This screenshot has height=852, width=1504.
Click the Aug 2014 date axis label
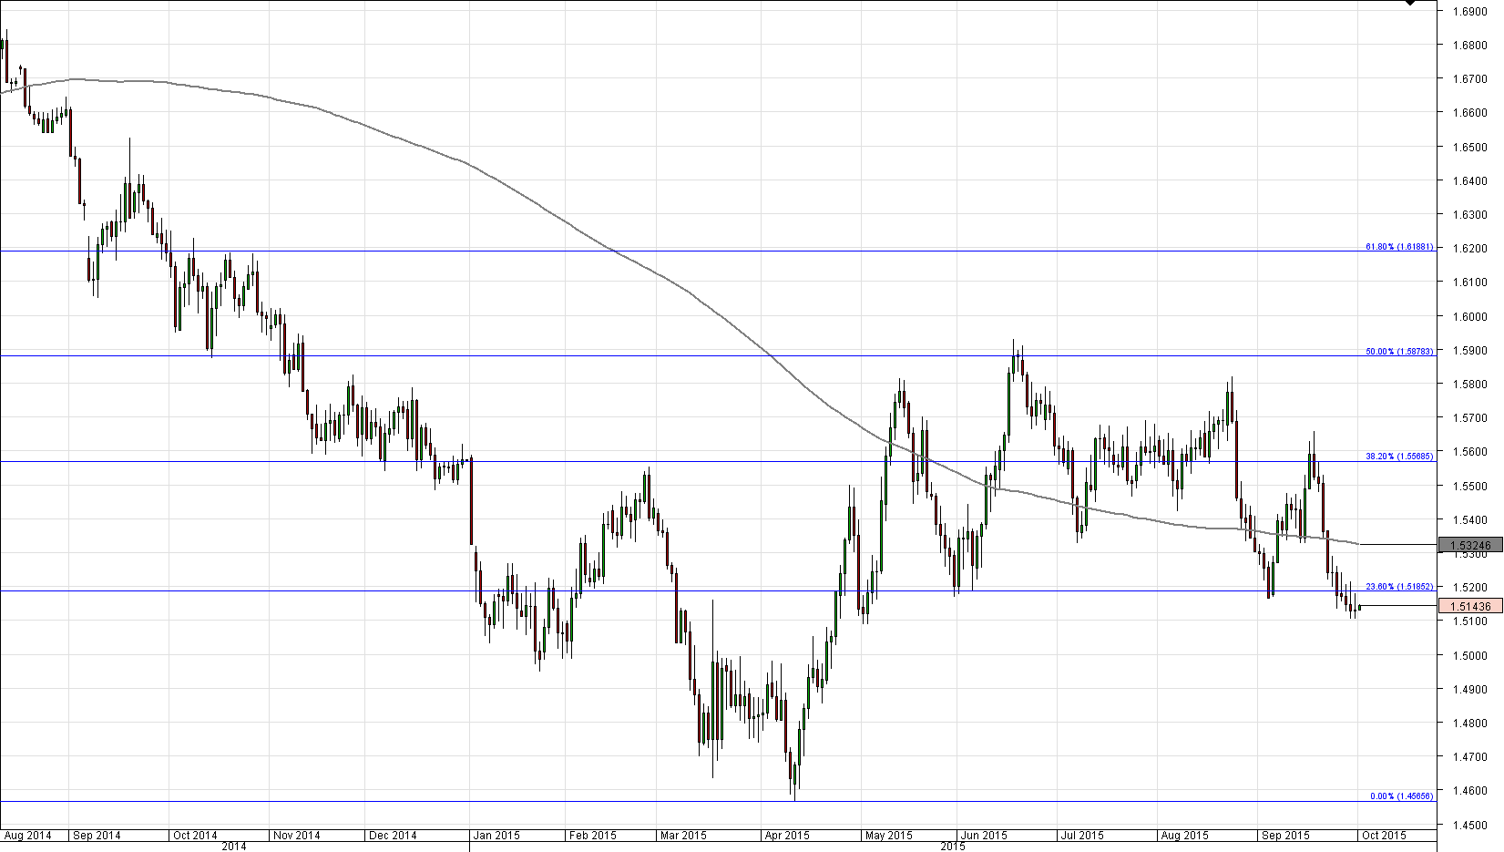tap(27, 836)
